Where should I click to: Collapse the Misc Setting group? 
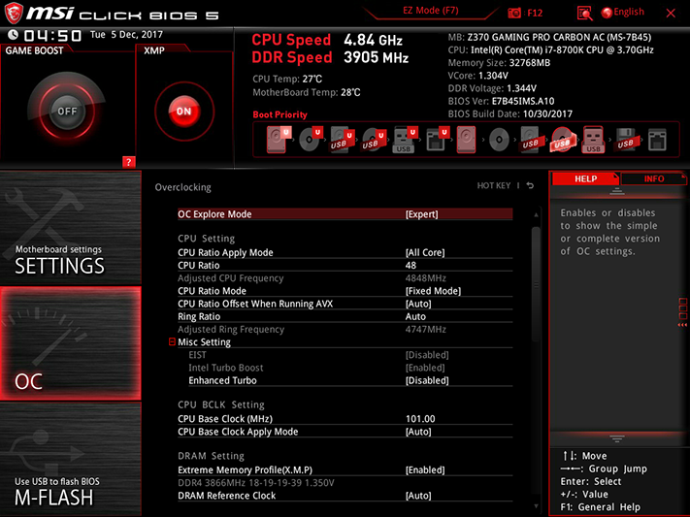[172, 341]
